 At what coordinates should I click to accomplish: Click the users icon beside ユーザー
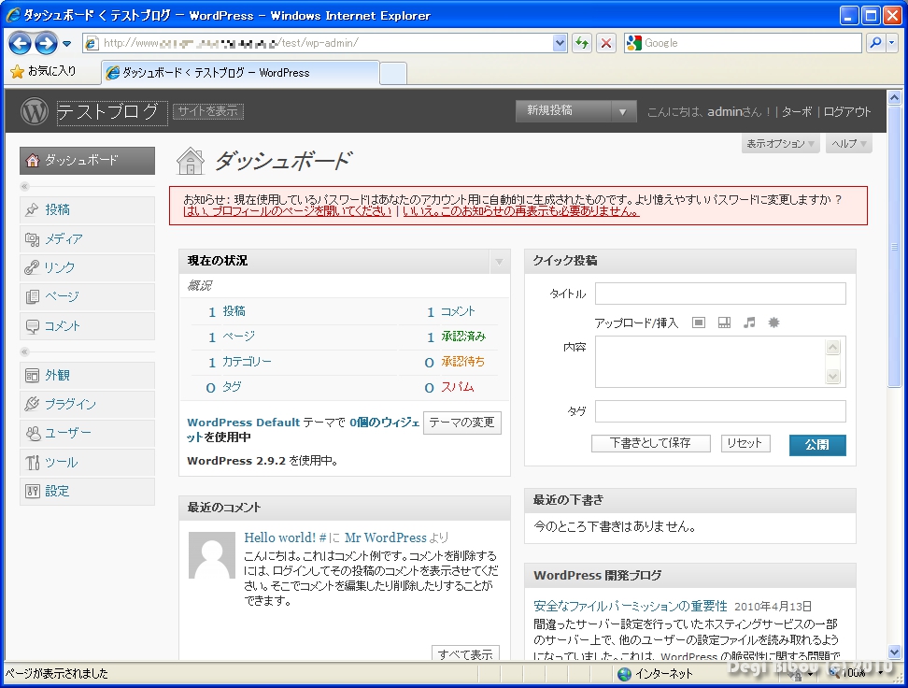(33, 433)
